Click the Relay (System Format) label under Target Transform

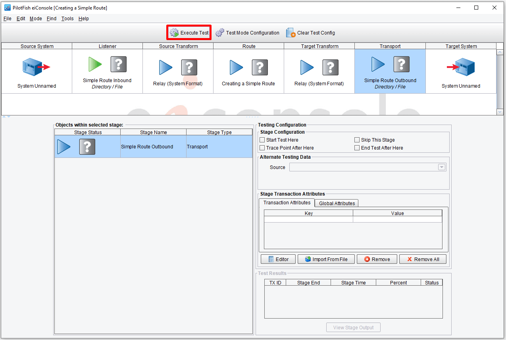(x=319, y=84)
